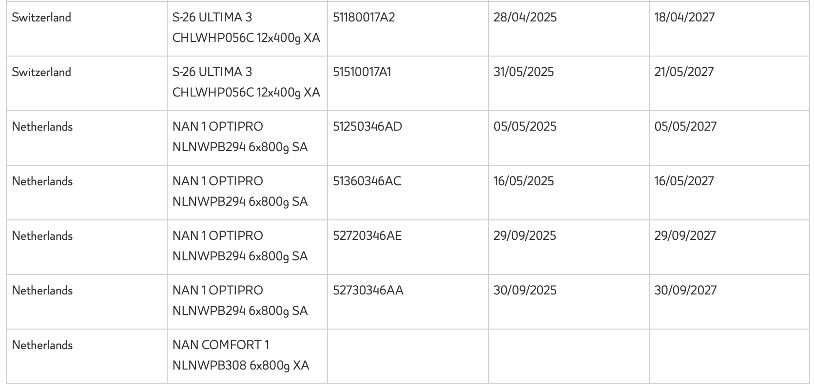
Task: Click the date 29/09/2025
Action: click(x=524, y=236)
